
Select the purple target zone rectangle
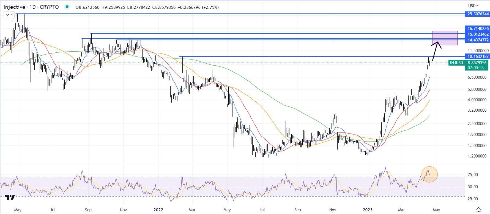[x=445, y=38]
